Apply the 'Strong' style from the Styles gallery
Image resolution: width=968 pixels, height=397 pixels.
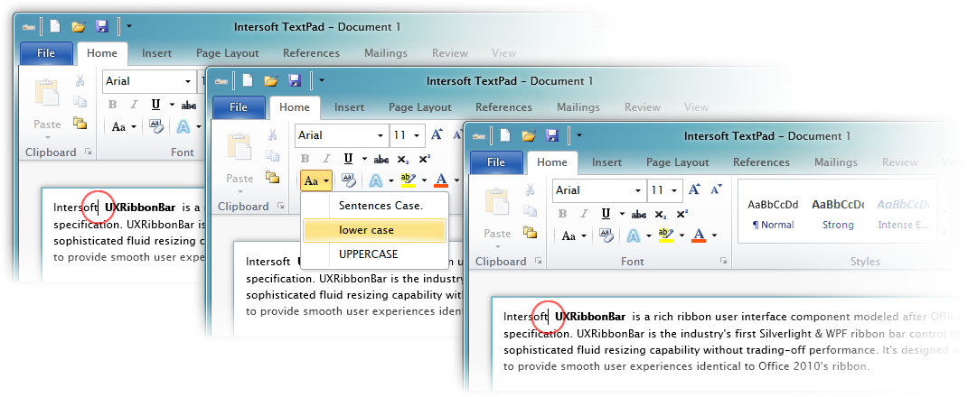coord(838,213)
